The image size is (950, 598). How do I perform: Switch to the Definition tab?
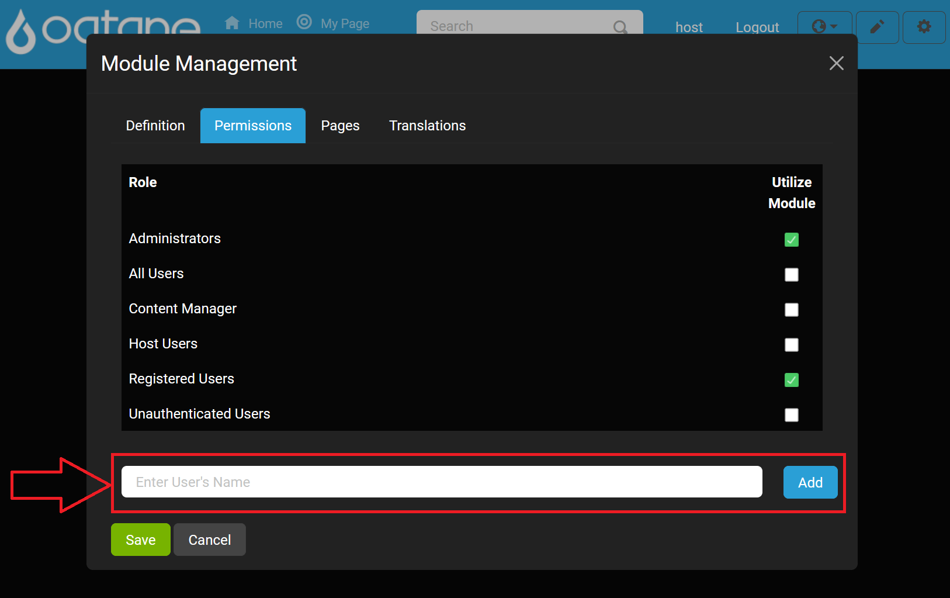[x=155, y=126]
